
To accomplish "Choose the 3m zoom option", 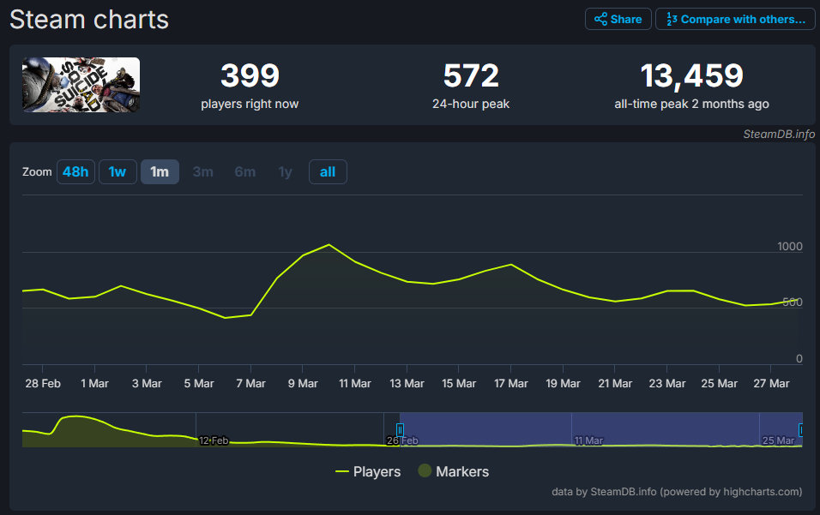I will point(202,171).
